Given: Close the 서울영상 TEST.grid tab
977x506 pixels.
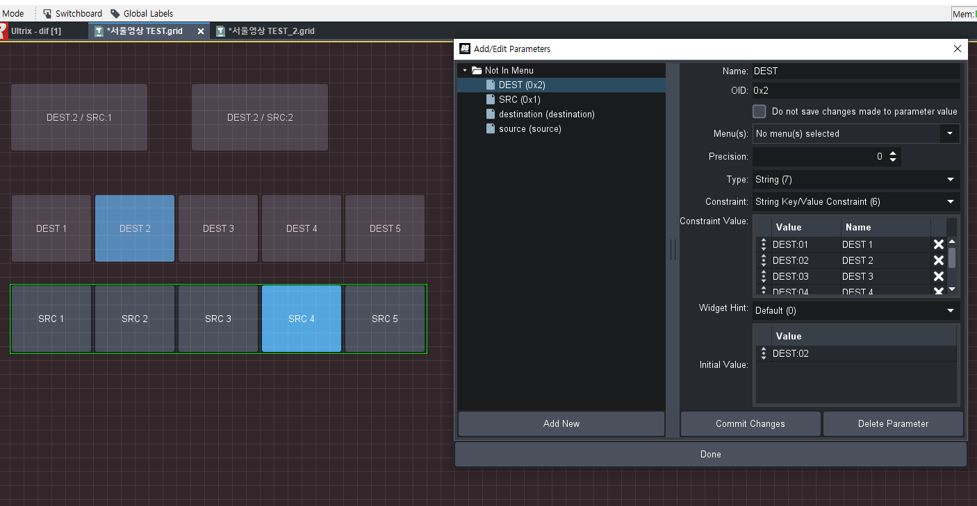Looking at the screenshot, I should click(201, 31).
